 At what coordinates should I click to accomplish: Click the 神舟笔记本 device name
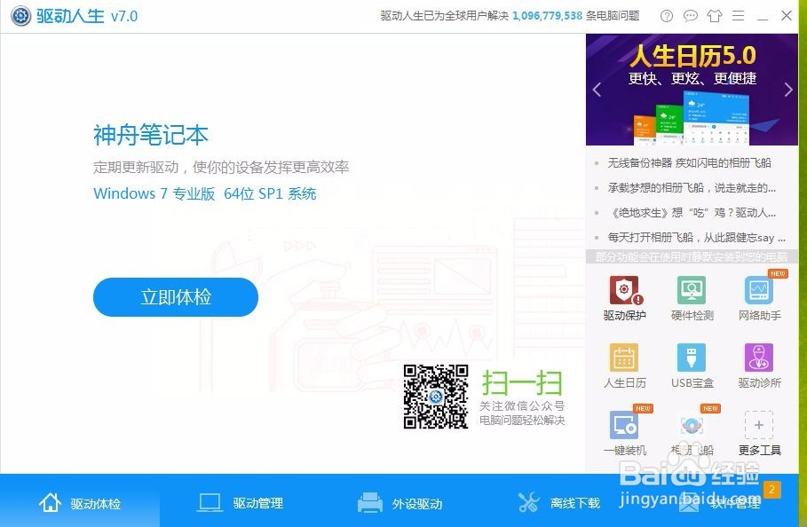[151, 135]
